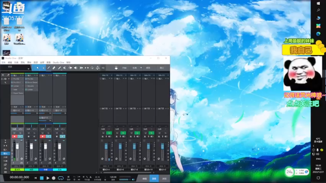Click the Stop button in the transport
This screenshot has width=326, height=183.
[x=42, y=178]
